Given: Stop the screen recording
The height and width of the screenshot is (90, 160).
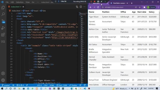Looking at the screenshot, I should click(94, 1).
